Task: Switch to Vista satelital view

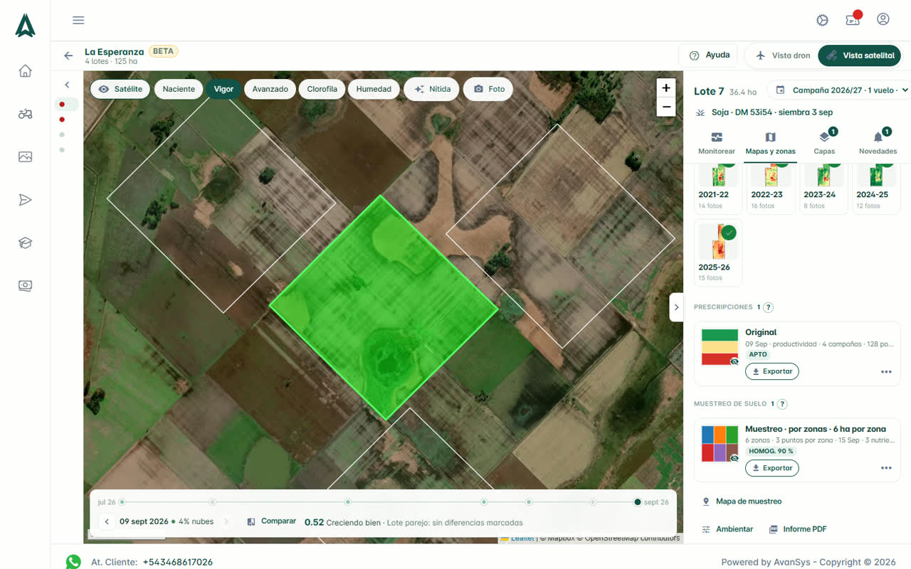Action: point(860,55)
